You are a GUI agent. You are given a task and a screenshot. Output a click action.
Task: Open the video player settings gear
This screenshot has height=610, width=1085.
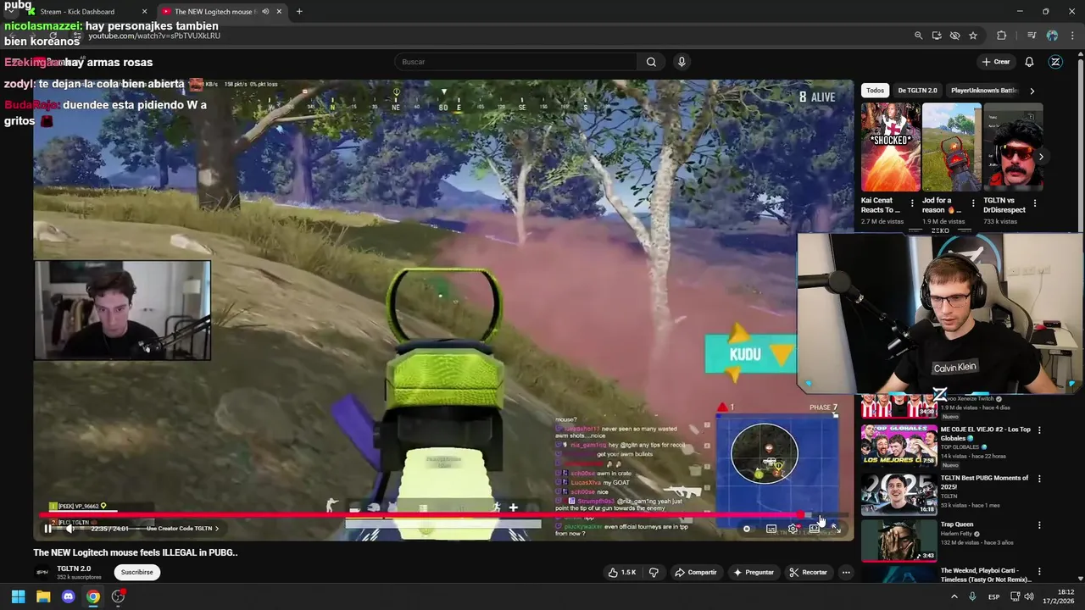793,529
